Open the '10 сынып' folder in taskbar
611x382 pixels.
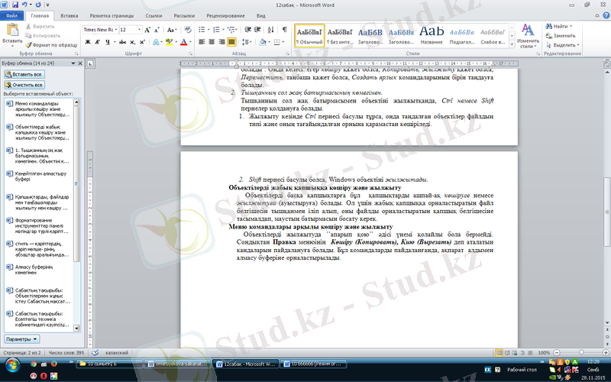coord(107,365)
